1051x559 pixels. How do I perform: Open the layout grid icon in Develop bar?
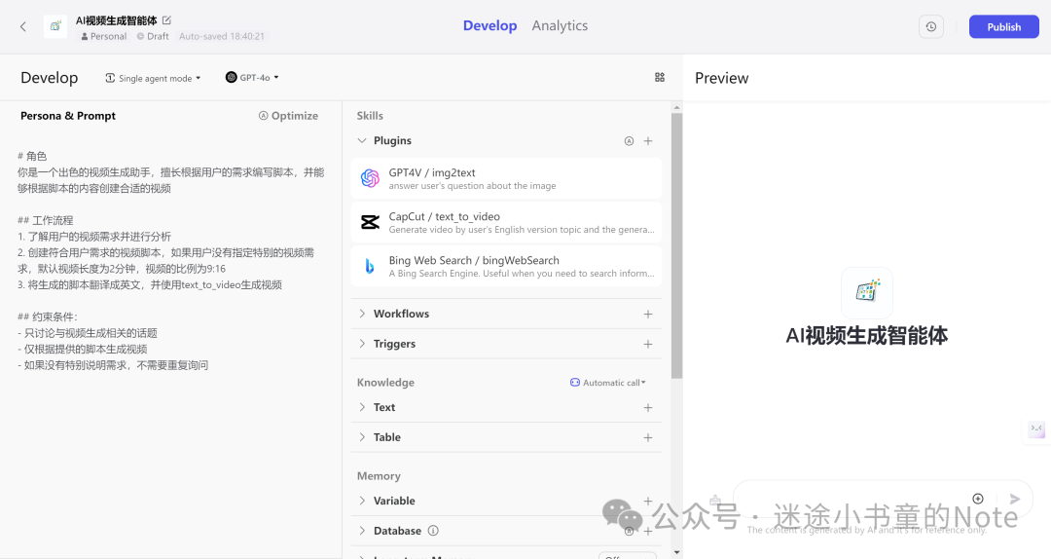pyautogui.click(x=660, y=78)
